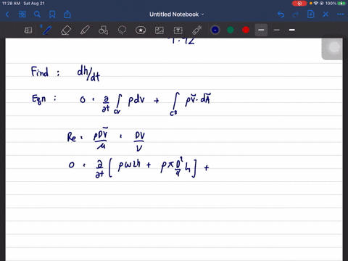Open the bookmark menu
The image size is (348, 261).
pos(52,14)
